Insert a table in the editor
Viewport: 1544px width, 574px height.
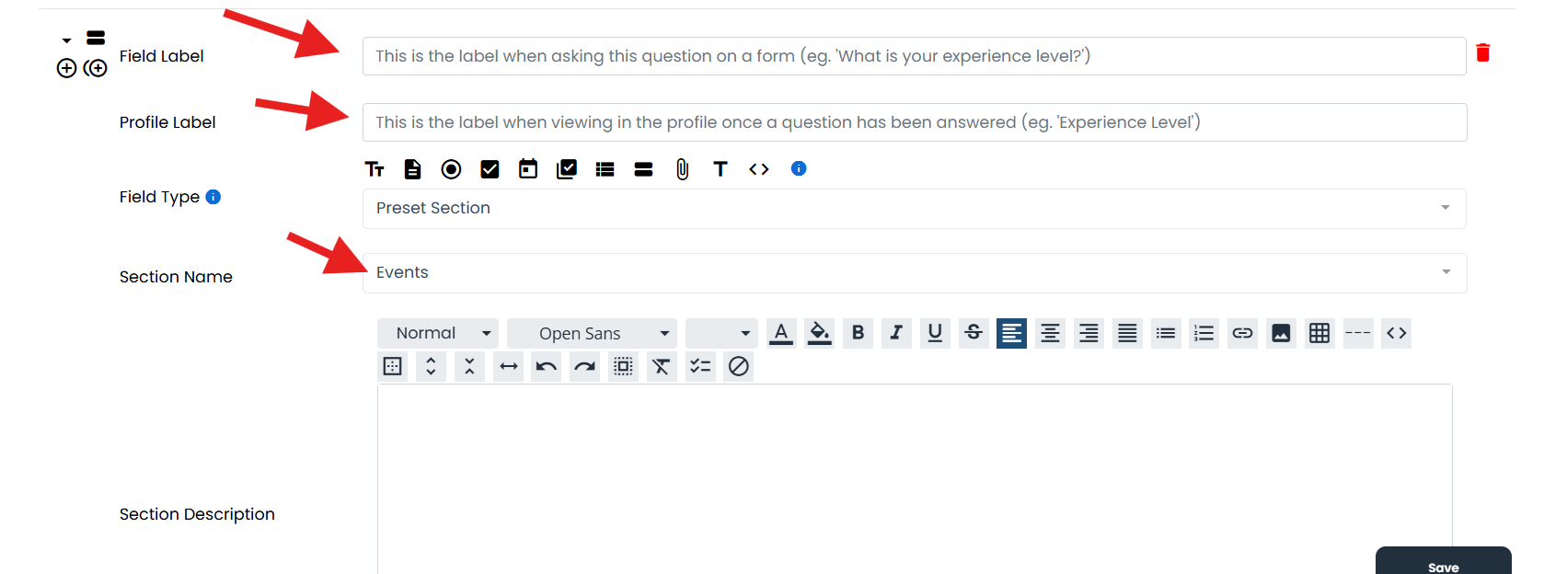pyautogui.click(x=1319, y=333)
